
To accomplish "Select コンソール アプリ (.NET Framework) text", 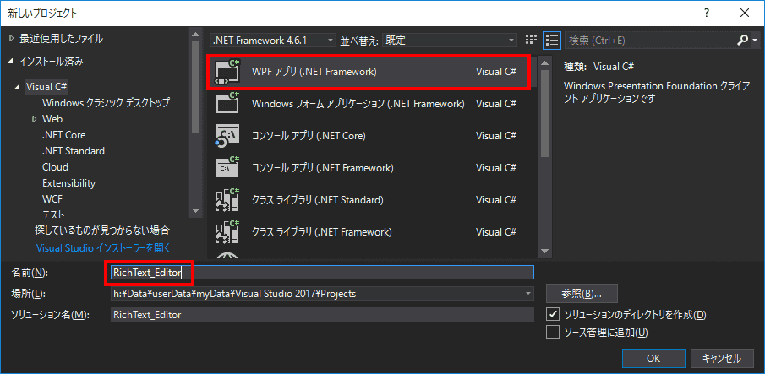I will coord(323,168).
